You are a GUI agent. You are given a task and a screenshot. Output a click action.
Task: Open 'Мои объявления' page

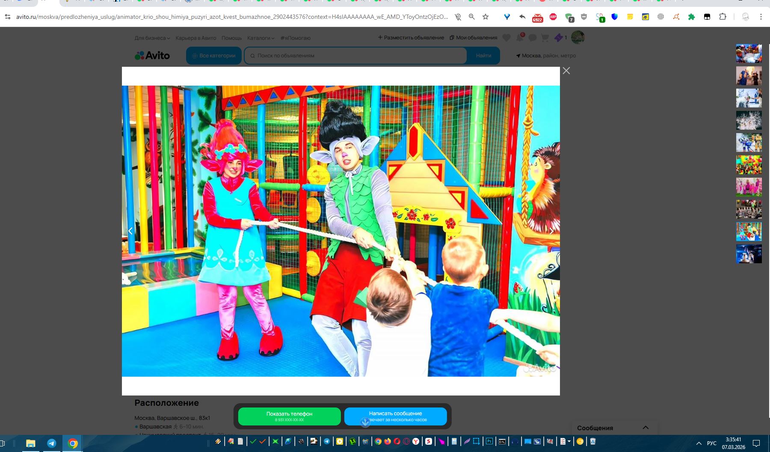click(x=474, y=38)
